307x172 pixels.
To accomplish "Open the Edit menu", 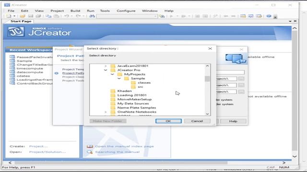I will (x=24, y=11).
